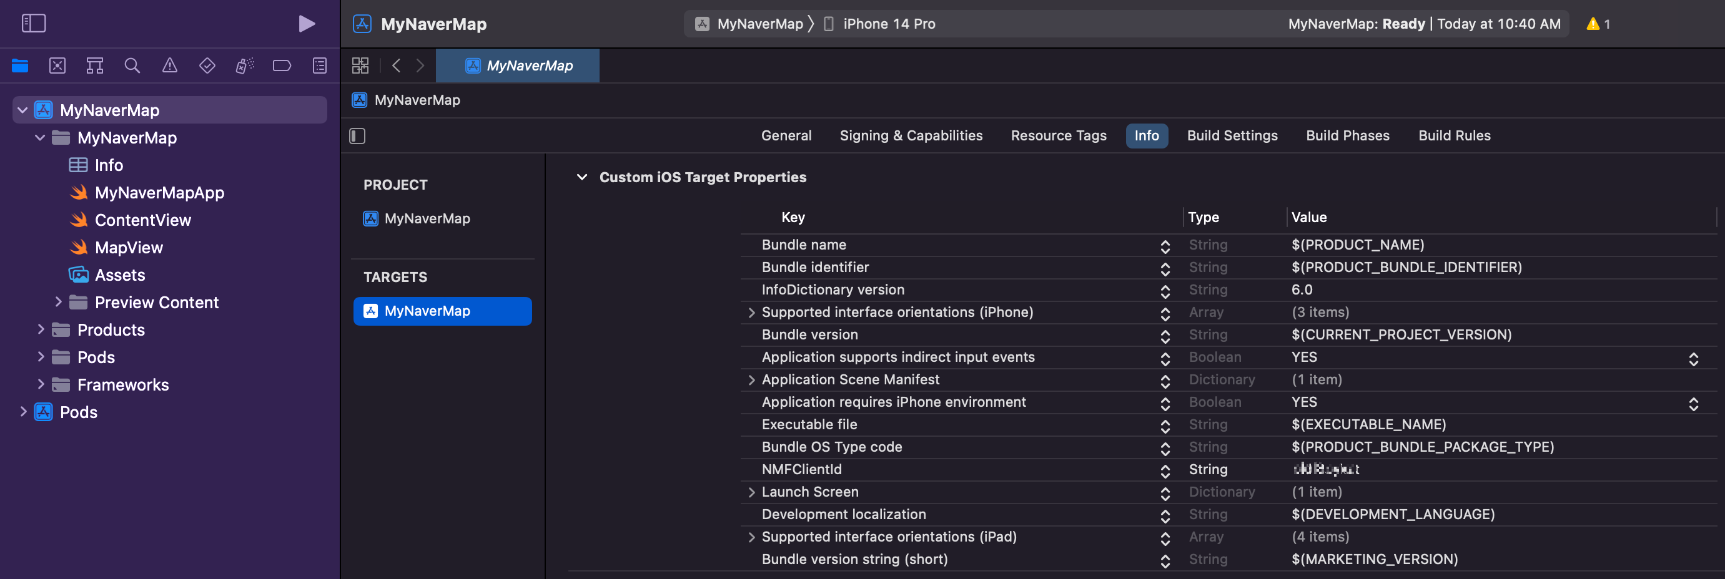Click the Run play button
Screen dimensions: 1725x579
click(306, 24)
